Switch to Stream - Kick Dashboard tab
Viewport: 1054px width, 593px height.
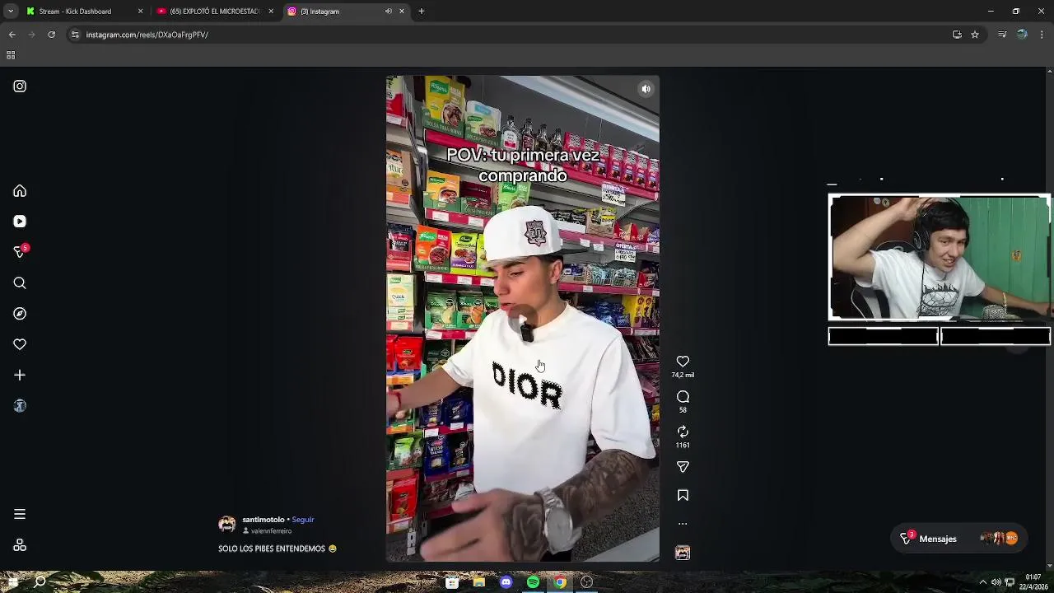click(x=77, y=12)
